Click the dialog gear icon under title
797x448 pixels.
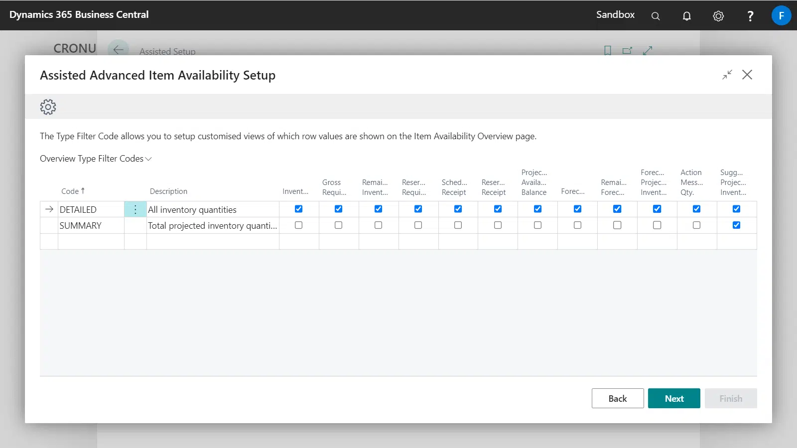click(x=48, y=107)
